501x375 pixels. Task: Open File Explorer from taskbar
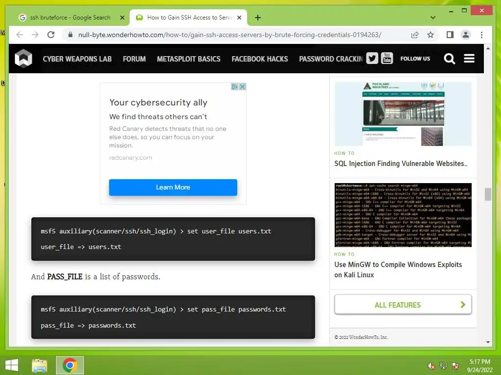(x=40, y=365)
